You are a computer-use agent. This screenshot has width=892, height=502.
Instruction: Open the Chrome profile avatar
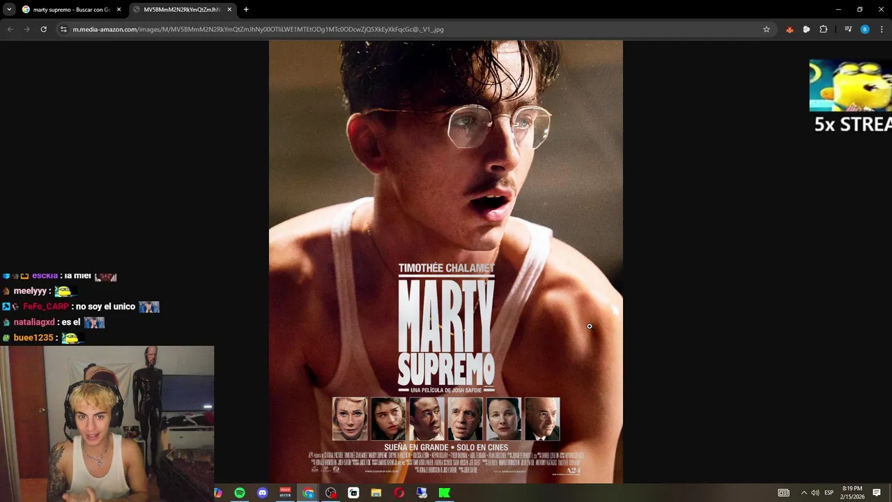pyautogui.click(x=865, y=29)
